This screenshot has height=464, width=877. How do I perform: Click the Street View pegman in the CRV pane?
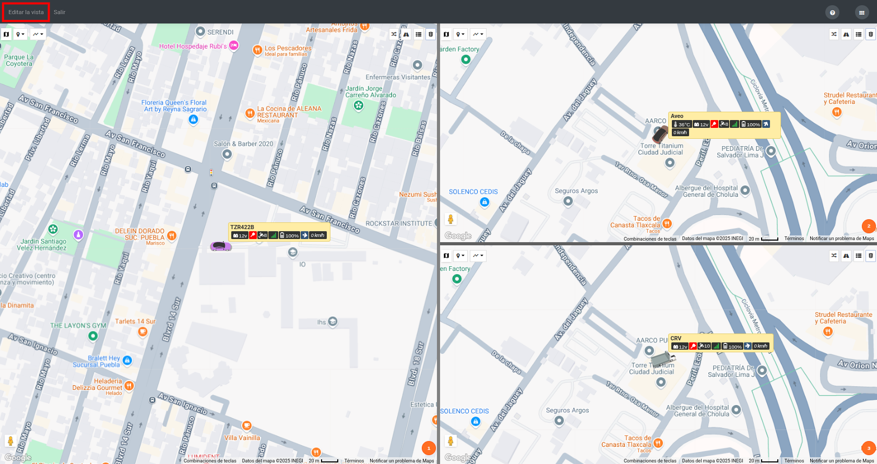click(x=451, y=442)
